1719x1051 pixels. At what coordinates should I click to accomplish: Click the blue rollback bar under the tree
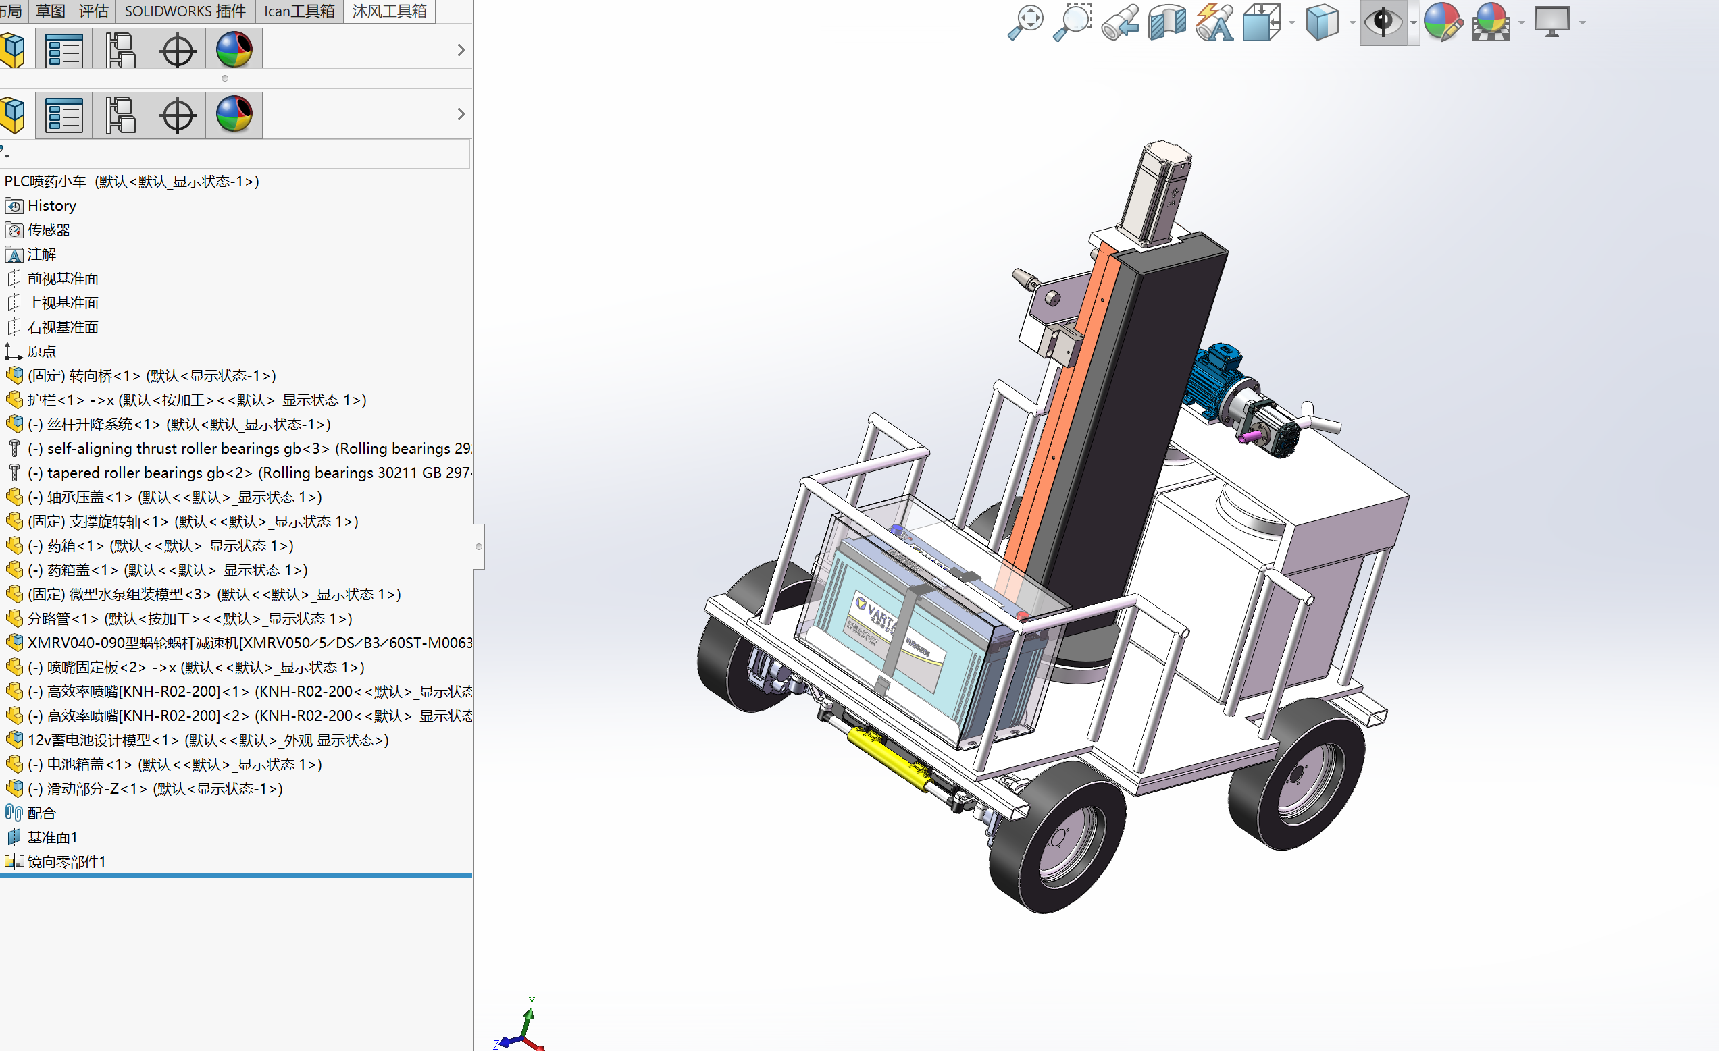[236, 875]
